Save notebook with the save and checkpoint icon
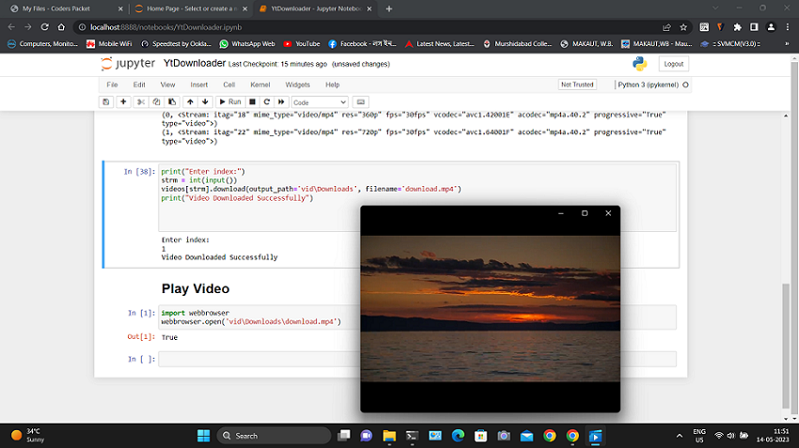 106,101
